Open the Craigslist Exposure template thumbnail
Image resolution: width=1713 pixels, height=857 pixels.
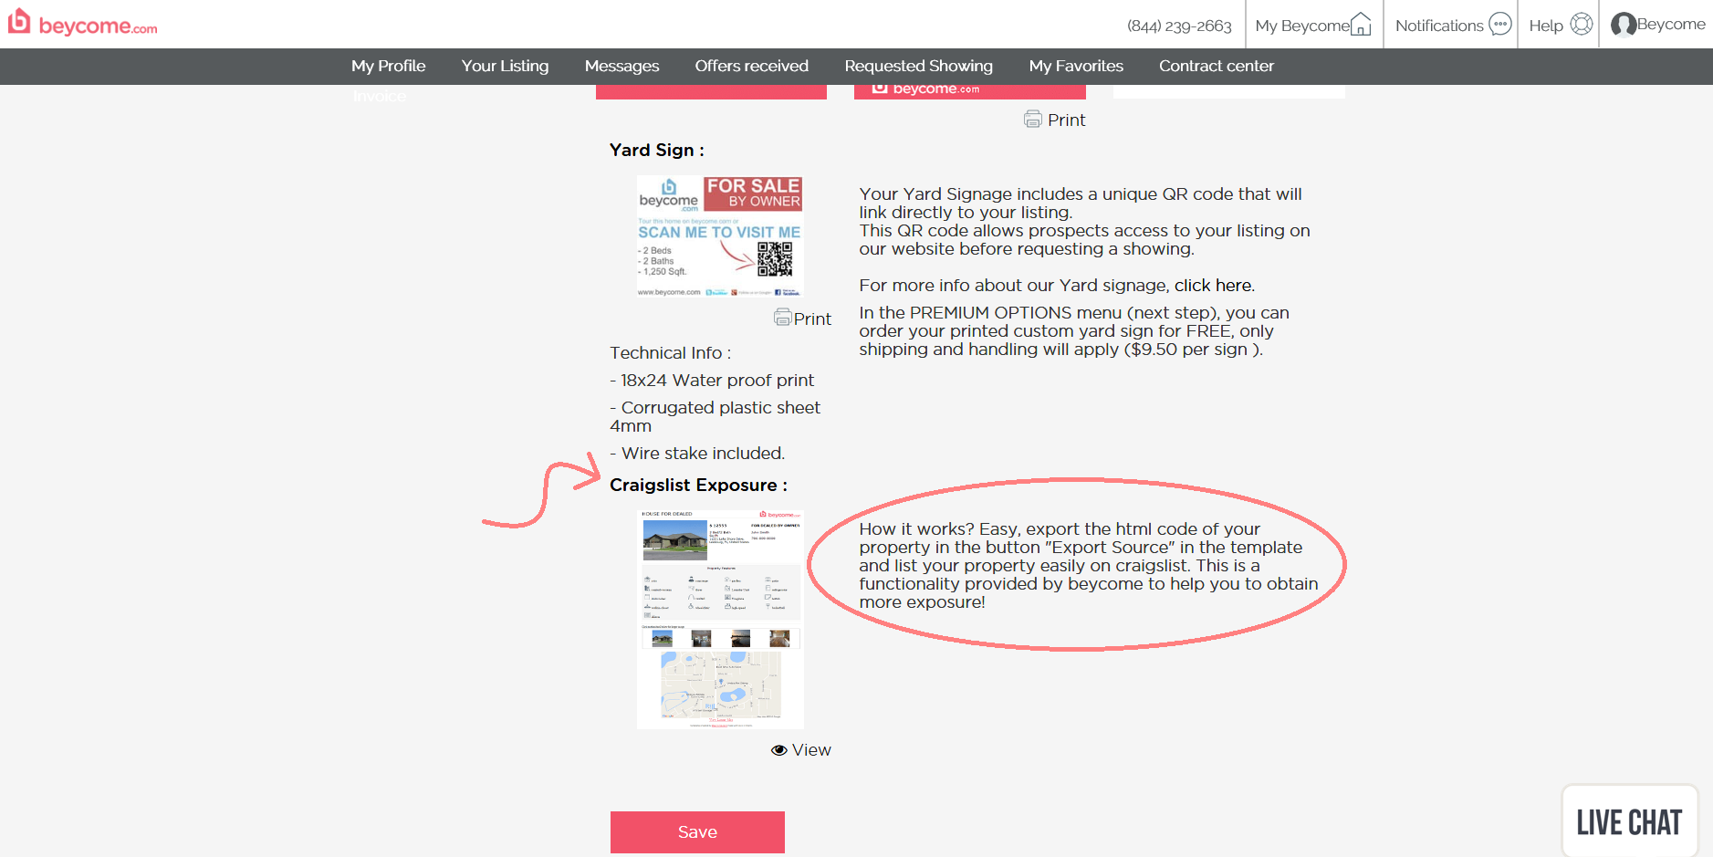pos(720,619)
